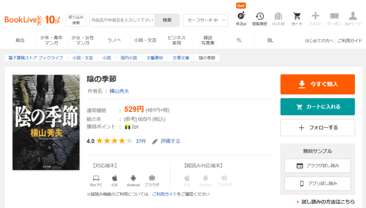Click the フォローする button
This screenshot has width=366, height=208.
(x=317, y=128)
